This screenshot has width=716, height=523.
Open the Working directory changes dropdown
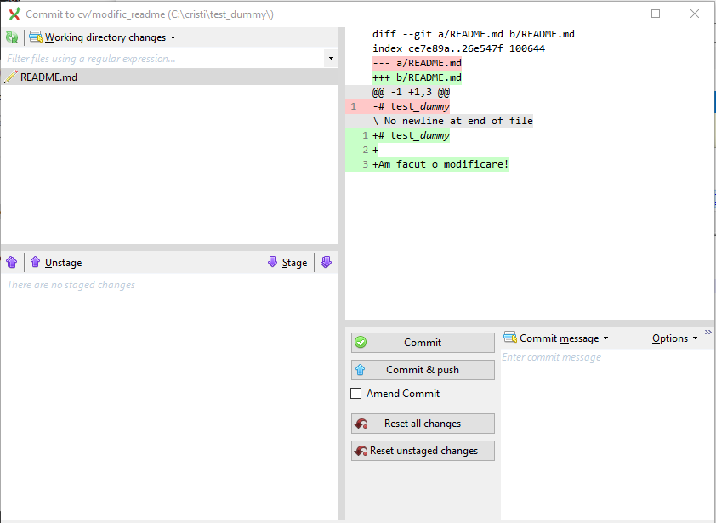(x=104, y=37)
